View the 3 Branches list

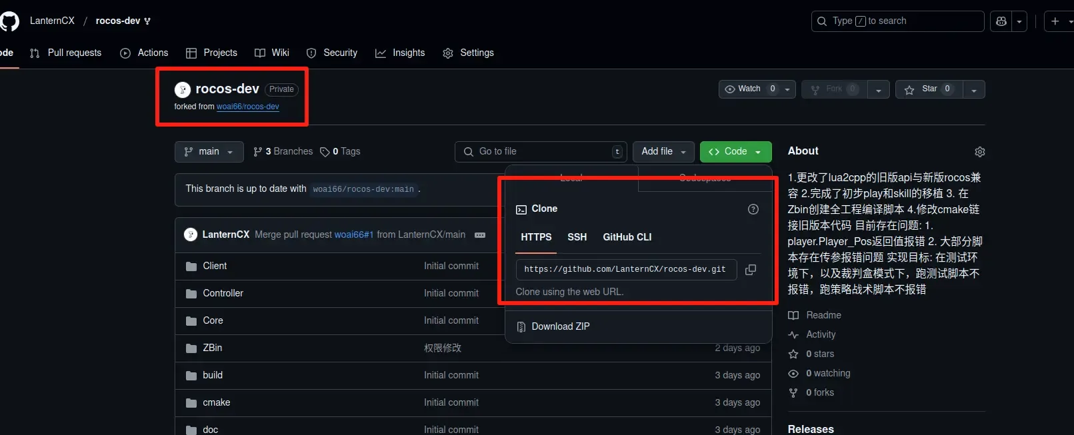[x=283, y=151]
